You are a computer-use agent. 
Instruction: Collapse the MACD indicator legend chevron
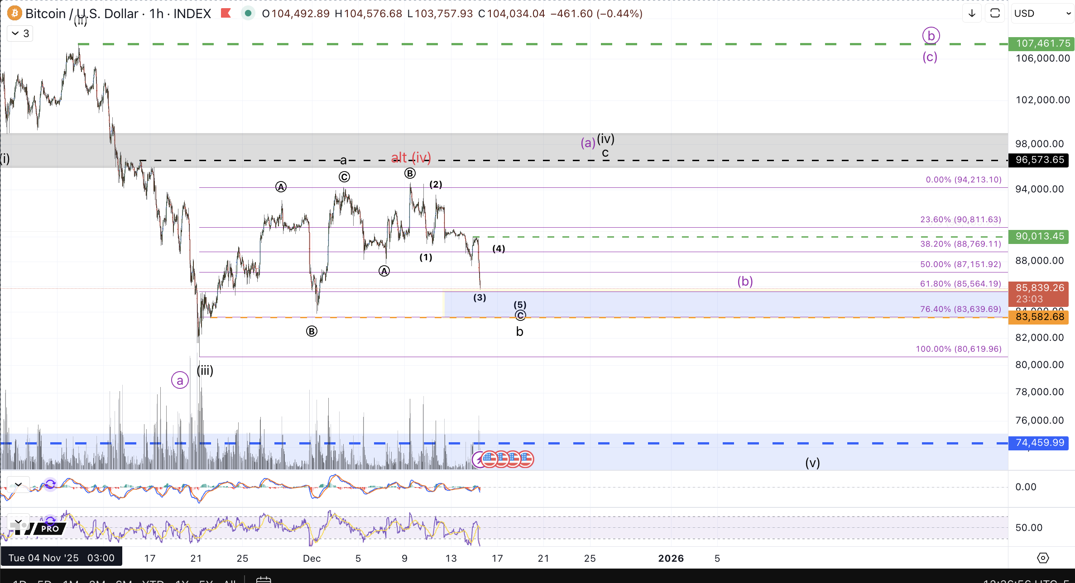click(x=18, y=485)
